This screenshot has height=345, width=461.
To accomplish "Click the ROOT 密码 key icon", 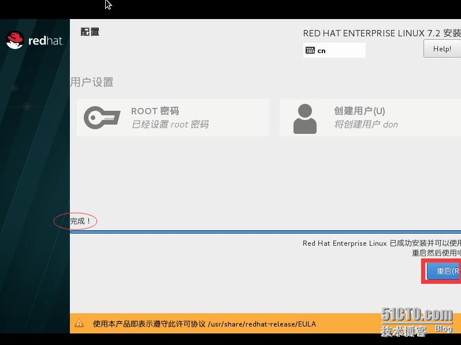I will click(x=102, y=118).
